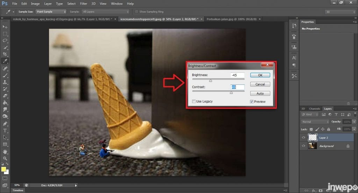
Task: Click OK in Brightness/Contrast dialog
Action: 260,75
